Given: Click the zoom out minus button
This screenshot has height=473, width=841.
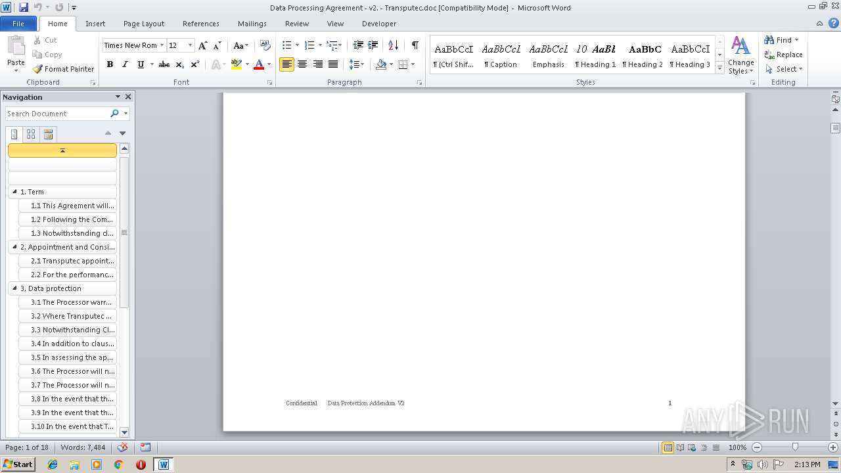Looking at the screenshot, I should coord(757,447).
